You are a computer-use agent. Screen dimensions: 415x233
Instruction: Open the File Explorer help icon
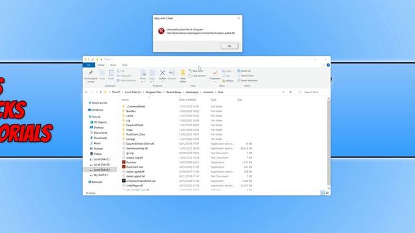coord(328,65)
